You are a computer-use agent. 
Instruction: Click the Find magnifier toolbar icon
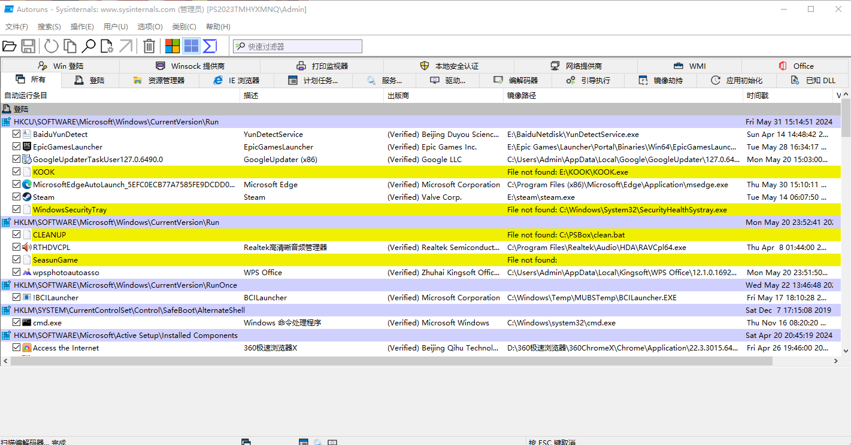click(89, 46)
